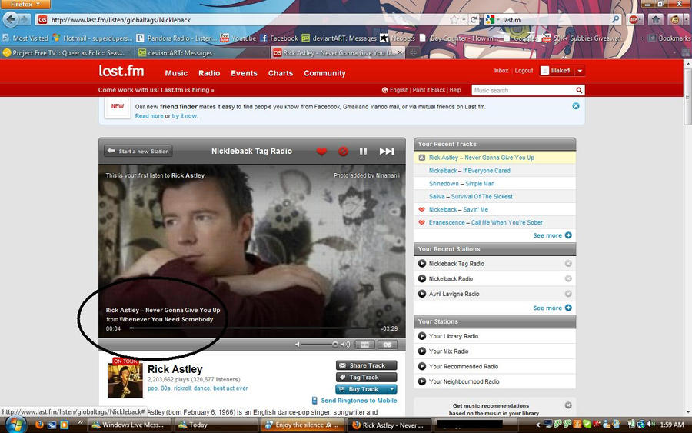Play the Avril Lavigne Radio station

pos(422,294)
